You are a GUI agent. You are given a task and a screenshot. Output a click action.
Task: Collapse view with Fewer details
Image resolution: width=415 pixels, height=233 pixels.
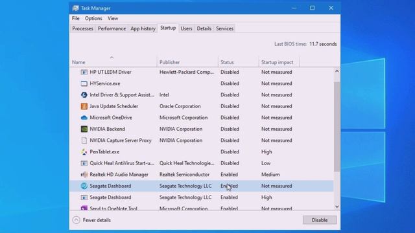point(91,220)
